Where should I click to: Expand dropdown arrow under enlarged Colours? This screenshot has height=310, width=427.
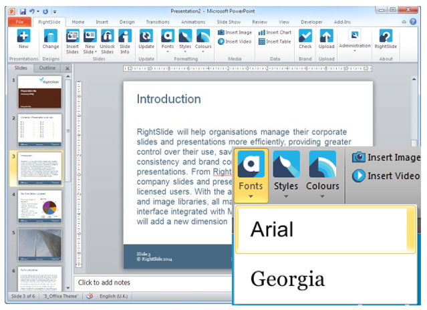[322, 196]
